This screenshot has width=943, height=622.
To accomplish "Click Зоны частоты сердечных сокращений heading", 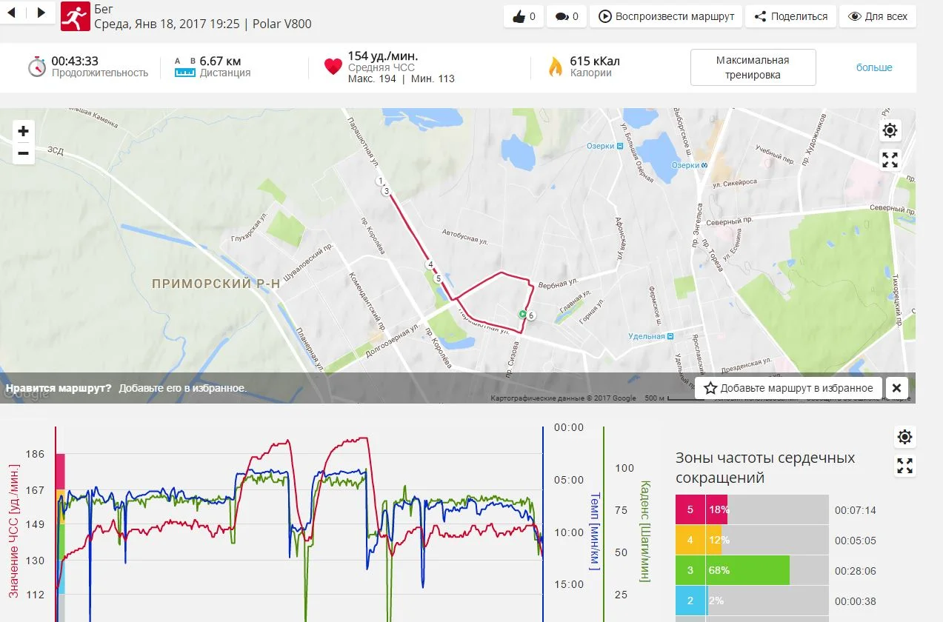I will point(765,467).
